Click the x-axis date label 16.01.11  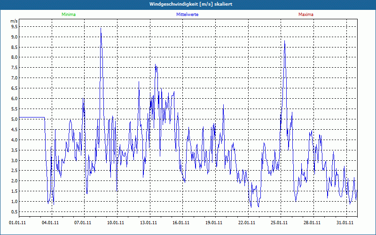(x=181, y=223)
